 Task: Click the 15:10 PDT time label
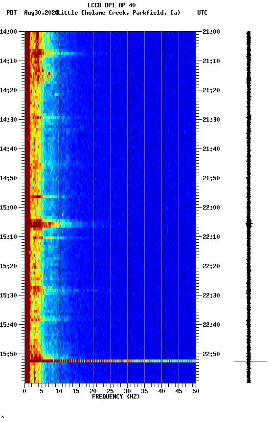tap(8, 237)
